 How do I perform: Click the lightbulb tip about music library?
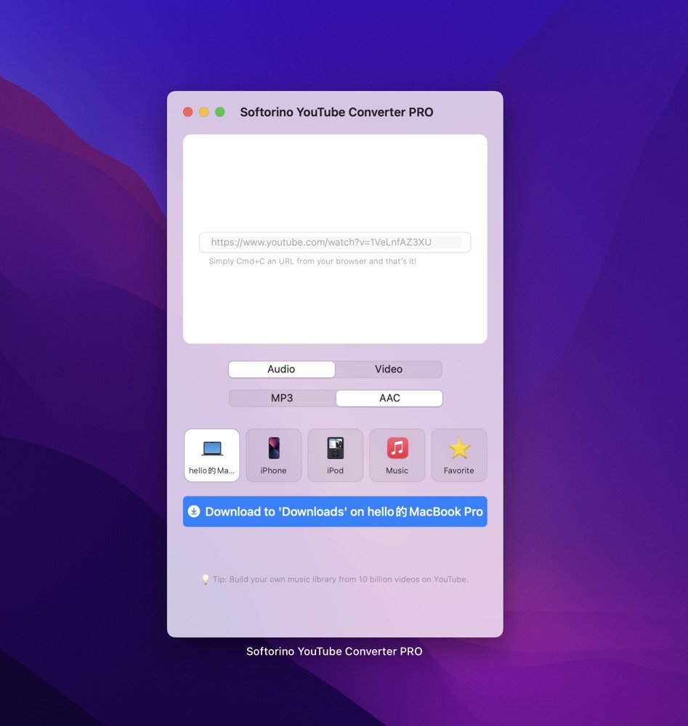tap(334, 579)
